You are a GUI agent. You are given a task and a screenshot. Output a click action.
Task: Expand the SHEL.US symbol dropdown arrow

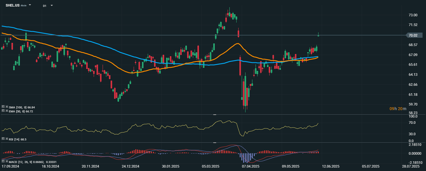[x=30, y=5]
